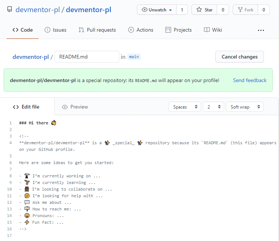Open the devmentor-pl owner link
The height and width of the screenshot is (241, 279).
[x=38, y=10]
